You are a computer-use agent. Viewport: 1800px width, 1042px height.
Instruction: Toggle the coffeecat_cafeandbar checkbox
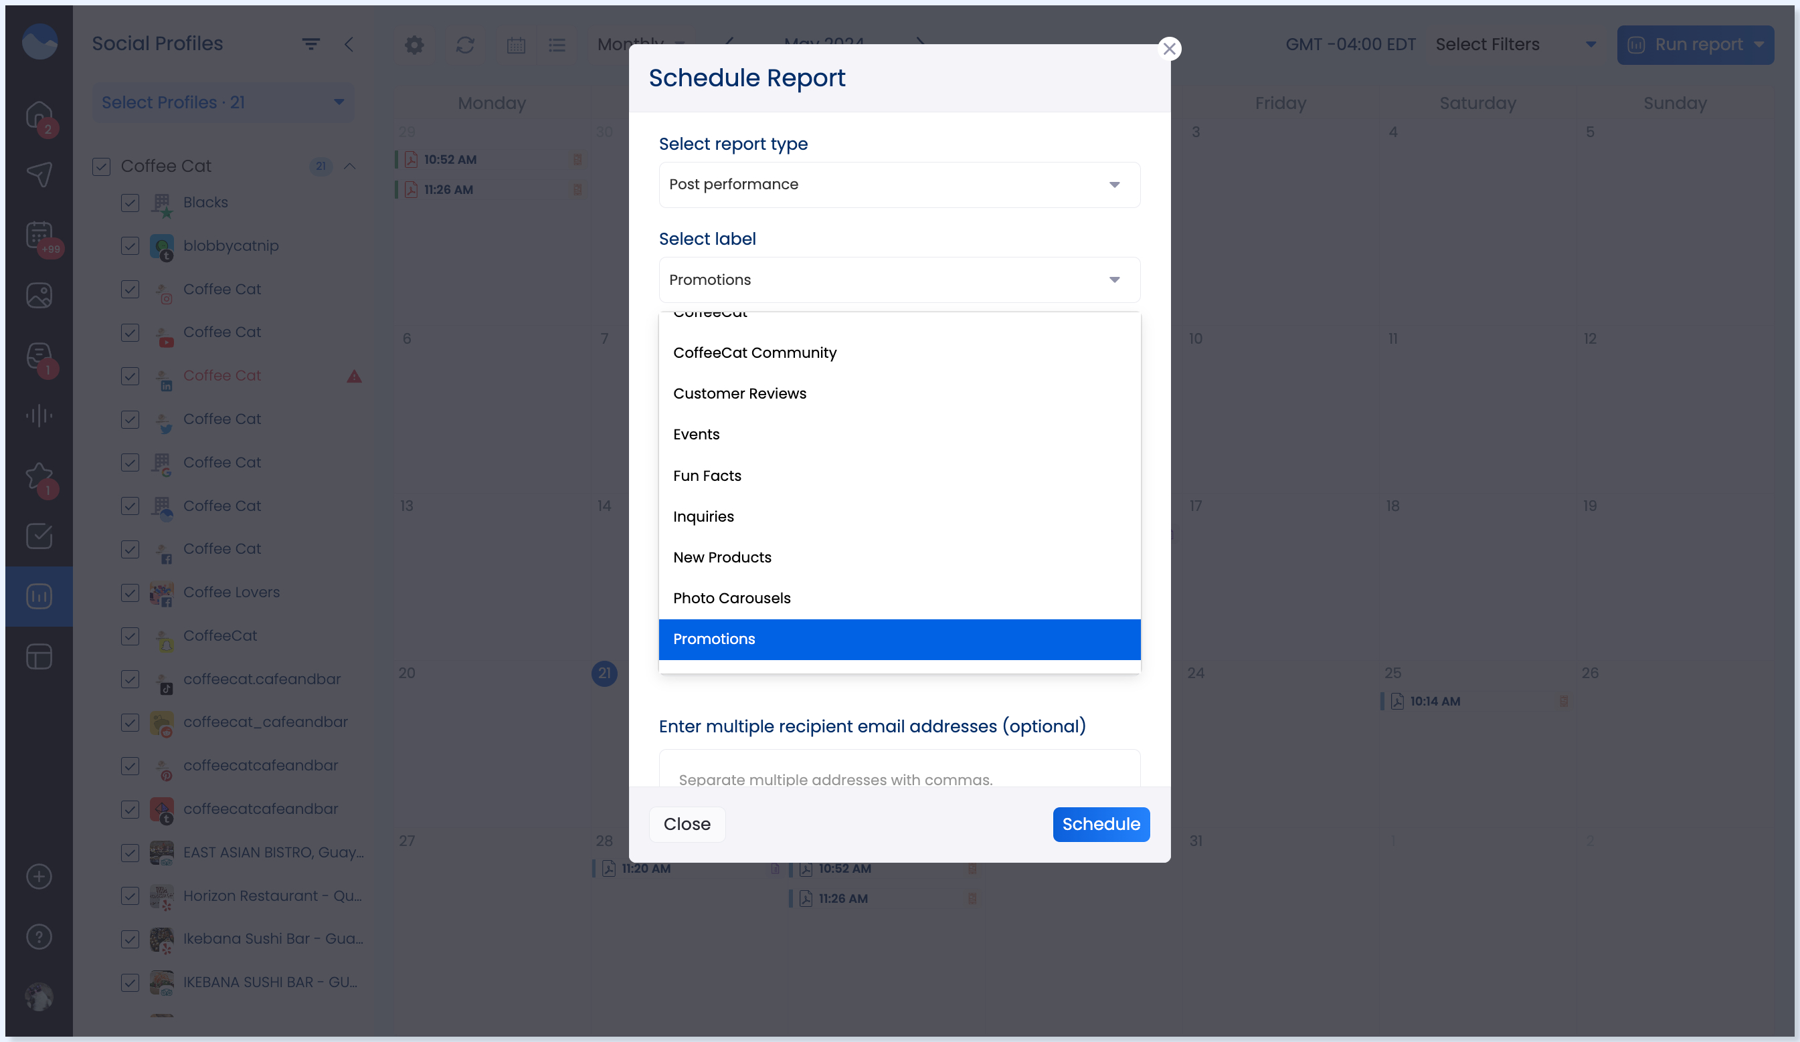(130, 722)
